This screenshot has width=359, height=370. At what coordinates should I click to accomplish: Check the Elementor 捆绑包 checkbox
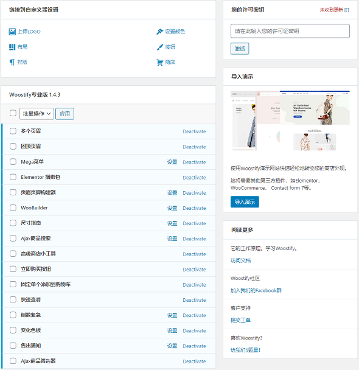coord(13,177)
